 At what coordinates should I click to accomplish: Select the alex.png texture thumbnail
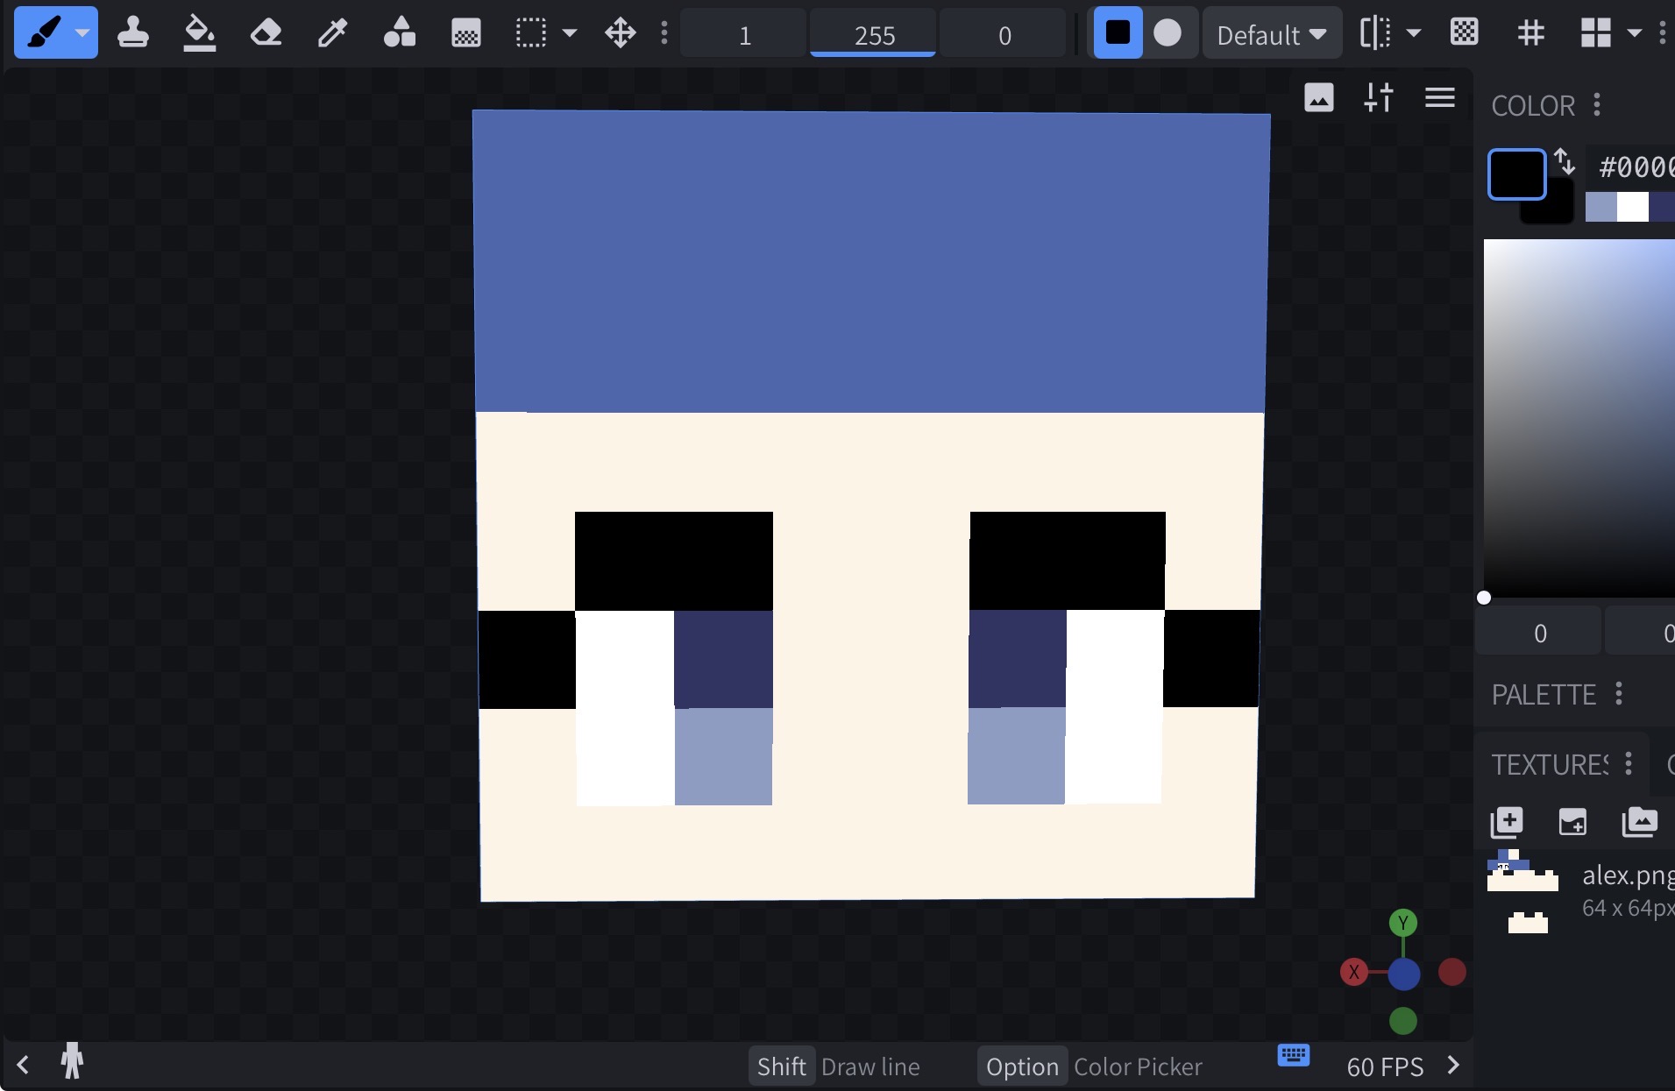pyautogui.click(x=1523, y=890)
